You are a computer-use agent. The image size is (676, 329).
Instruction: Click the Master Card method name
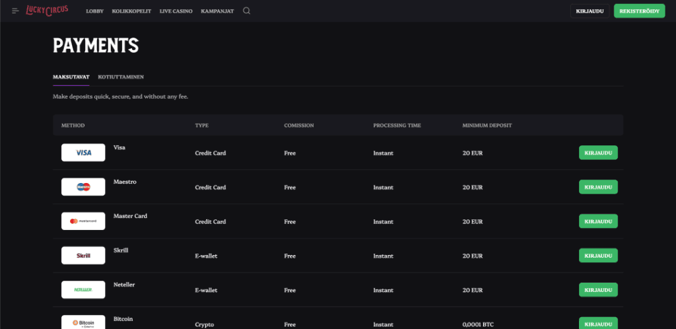click(x=130, y=215)
